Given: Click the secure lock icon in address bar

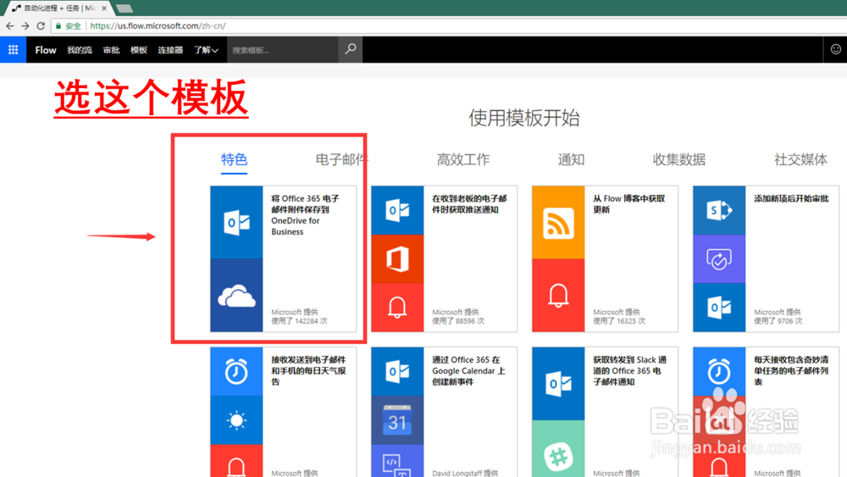Looking at the screenshot, I should point(58,25).
